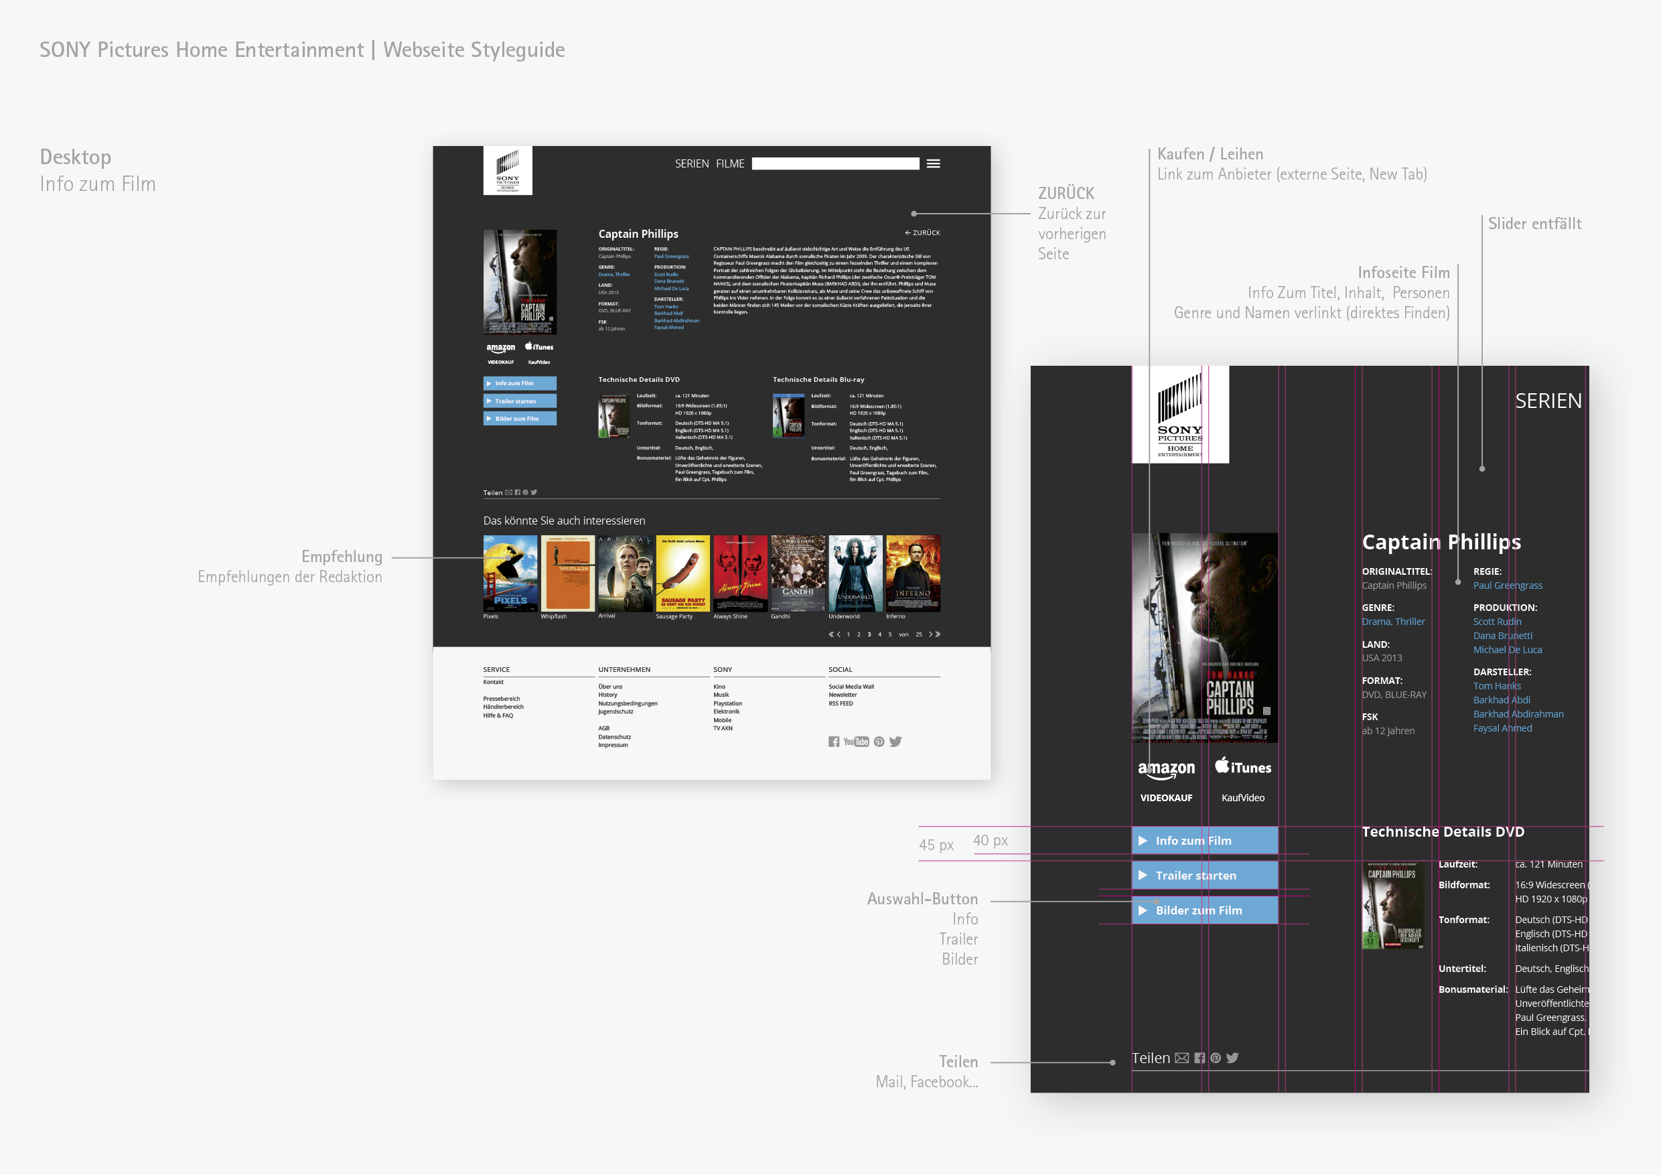Click the Zurück back link in small mockup
Viewport: 1661px width, 1175px height.
point(922,233)
